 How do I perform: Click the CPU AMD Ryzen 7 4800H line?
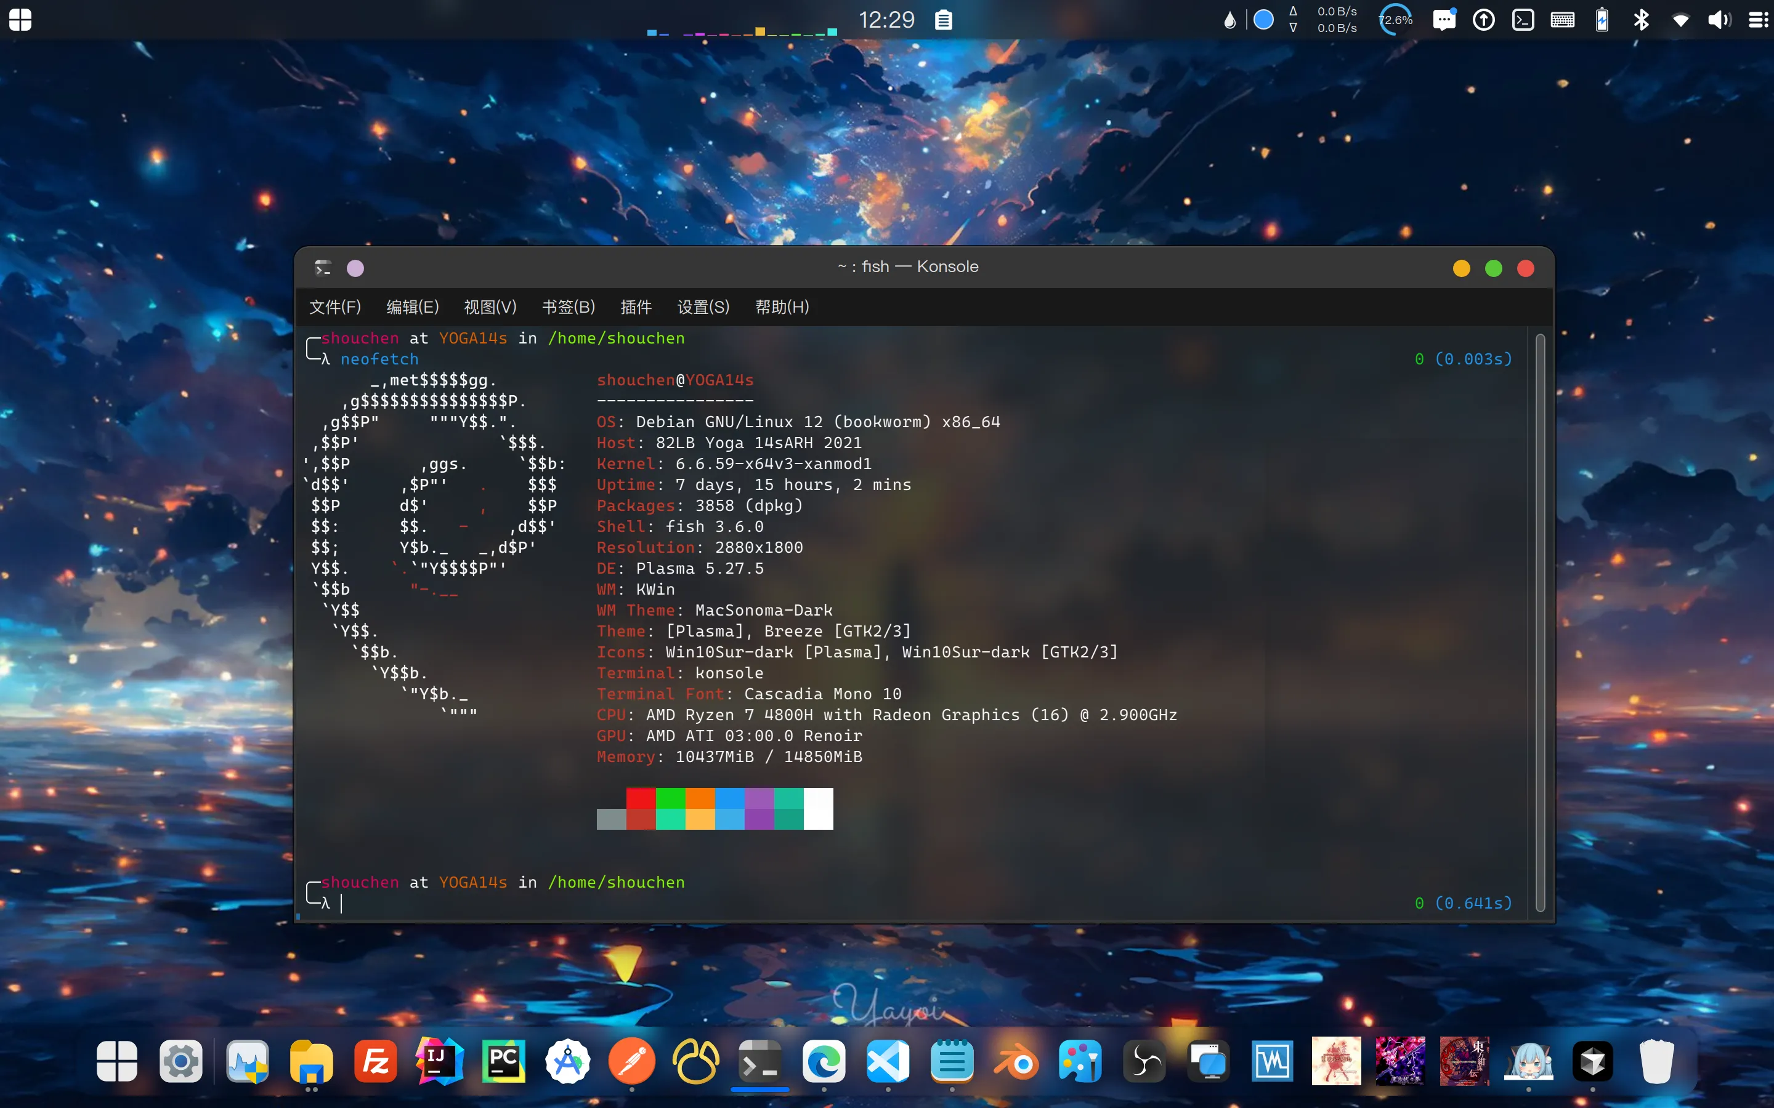pyautogui.click(x=887, y=715)
